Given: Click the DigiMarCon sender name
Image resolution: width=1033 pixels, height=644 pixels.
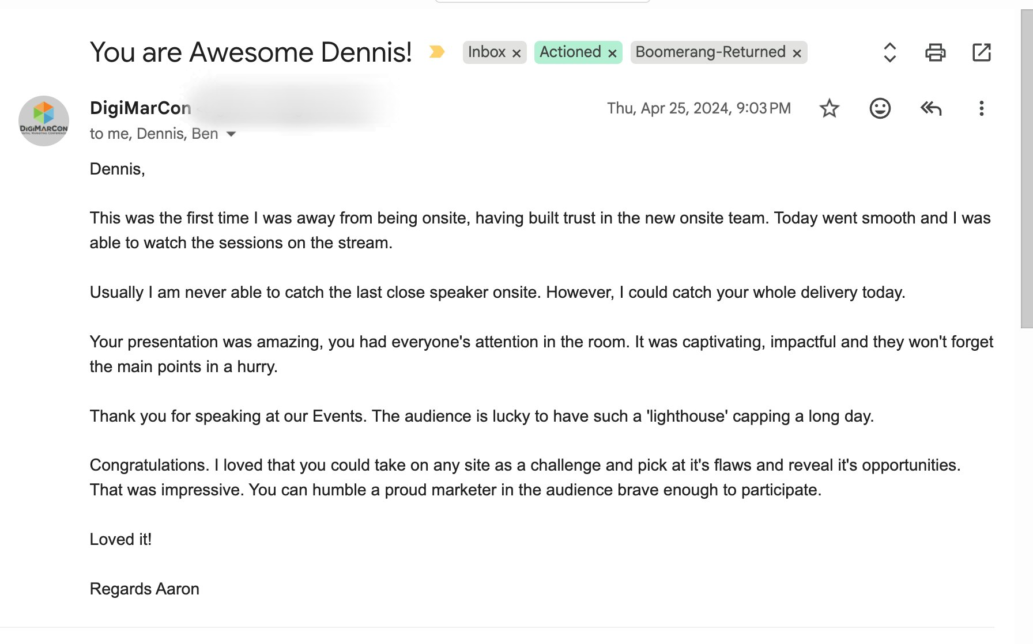Looking at the screenshot, I should pyautogui.click(x=140, y=108).
